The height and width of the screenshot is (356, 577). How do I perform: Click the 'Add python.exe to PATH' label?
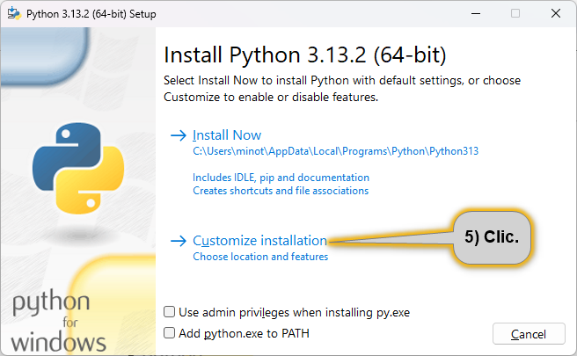244,333
